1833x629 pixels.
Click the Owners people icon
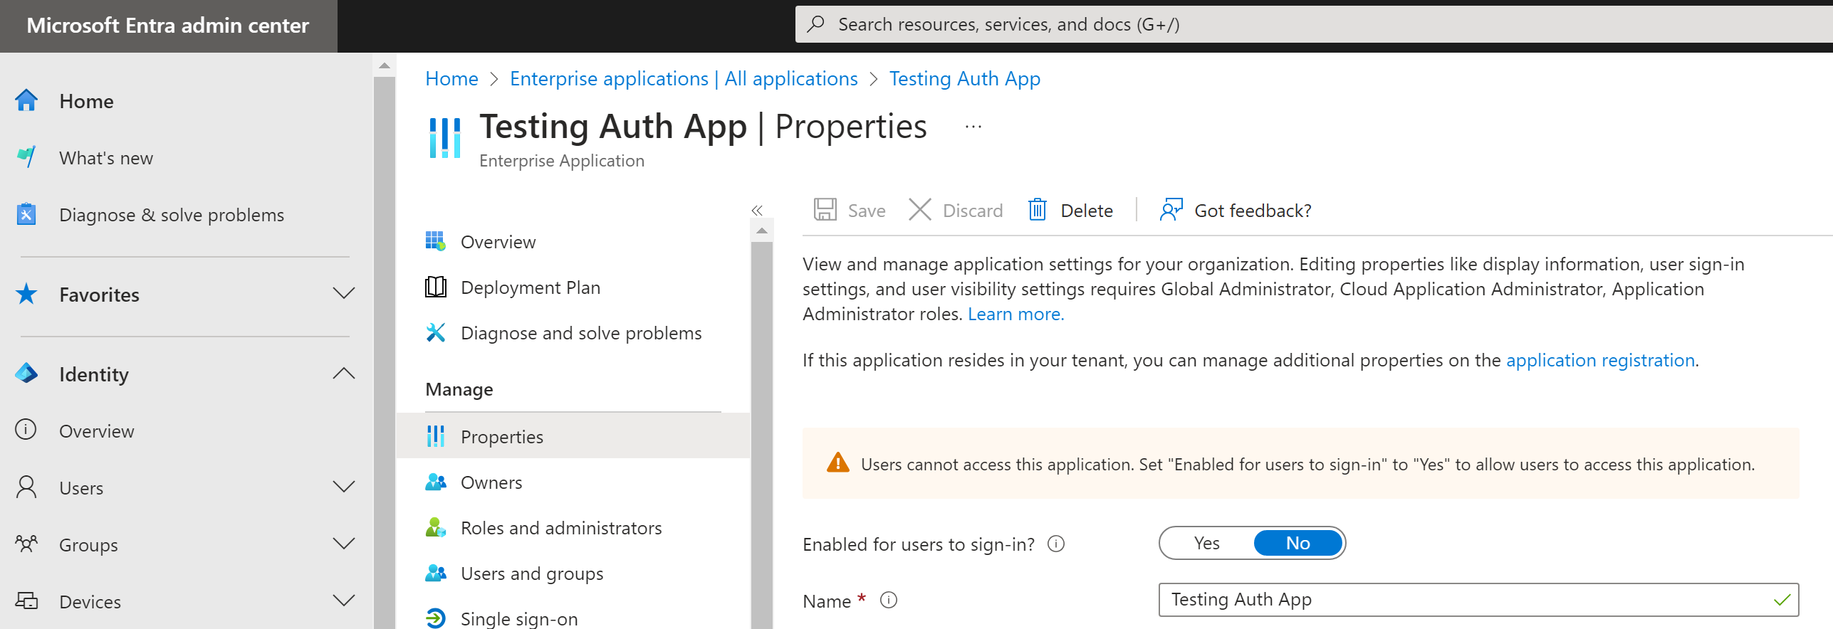click(x=436, y=482)
